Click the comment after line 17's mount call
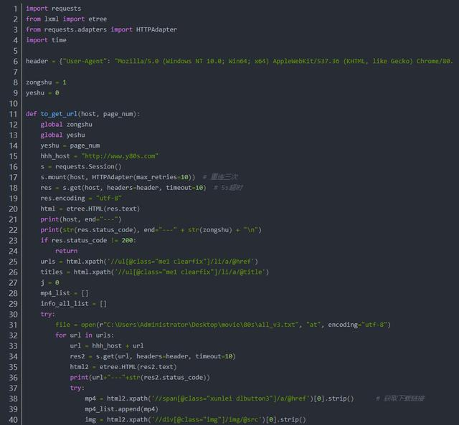This screenshot has height=425, width=459. pyautogui.click(x=220, y=177)
